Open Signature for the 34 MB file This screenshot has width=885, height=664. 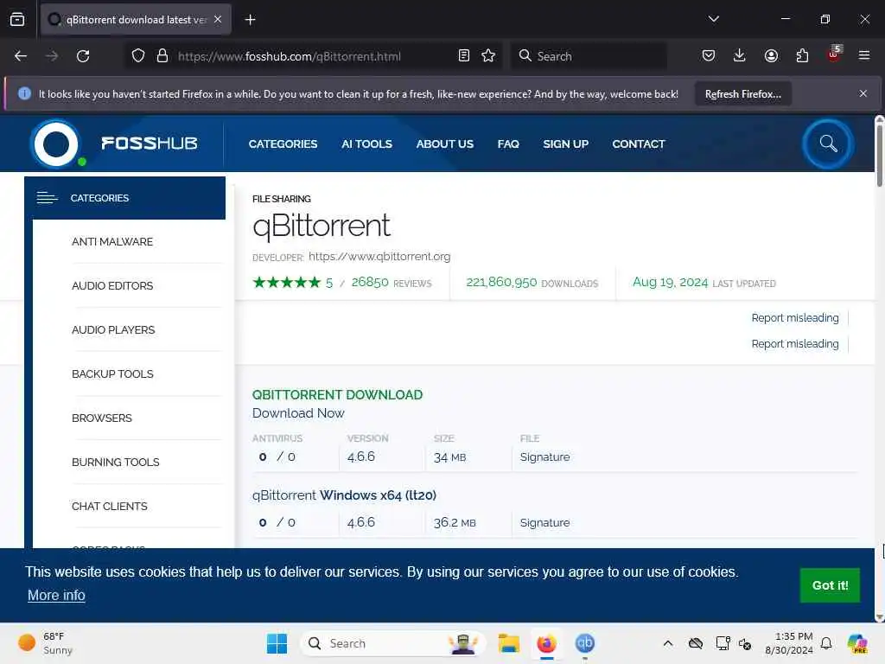[544, 456]
